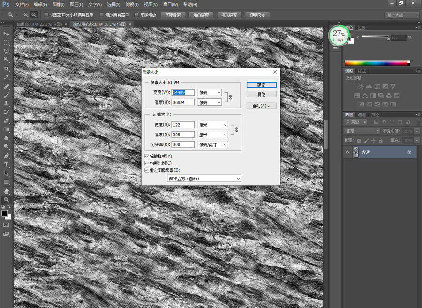Toggle lock transparent pixels icon

click(359, 141)
